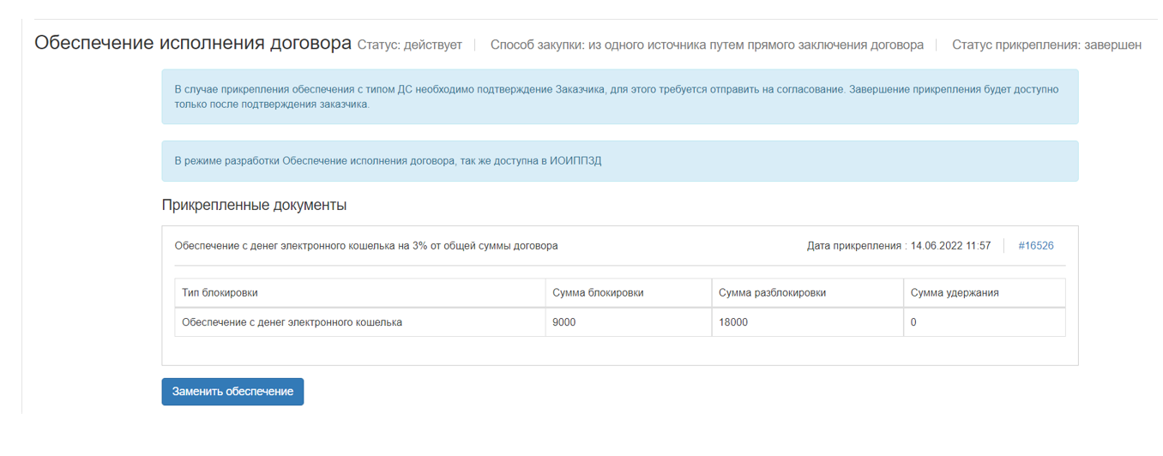Image resolution: width=1163 pixels, height=456 pixels.
Task: Click the "Прикрепленные документы" section heading
Action: coord(254,206)
